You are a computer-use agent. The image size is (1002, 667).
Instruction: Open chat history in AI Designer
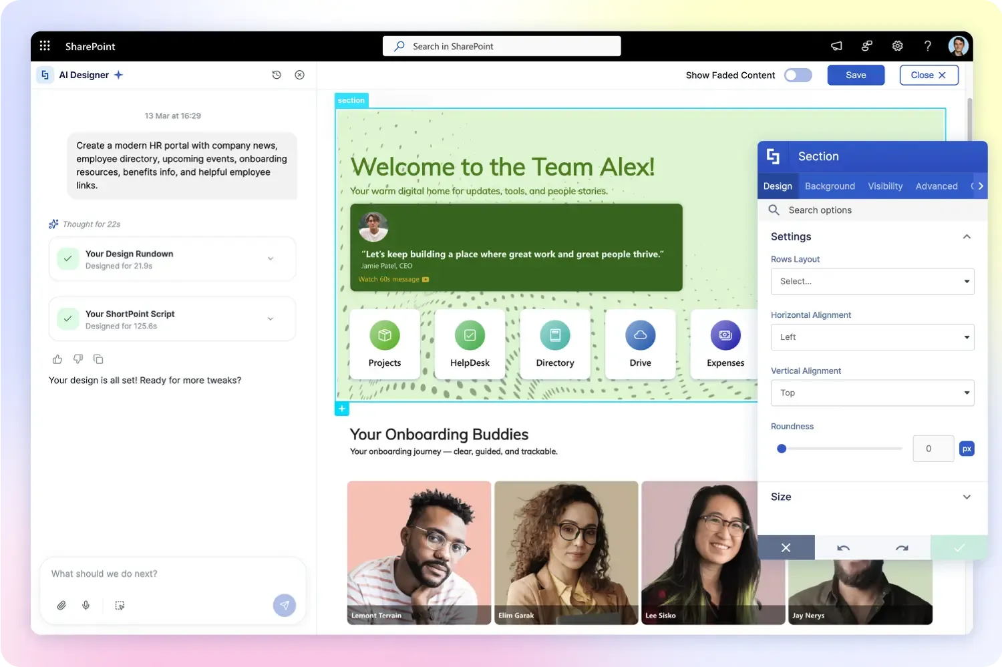277,75
